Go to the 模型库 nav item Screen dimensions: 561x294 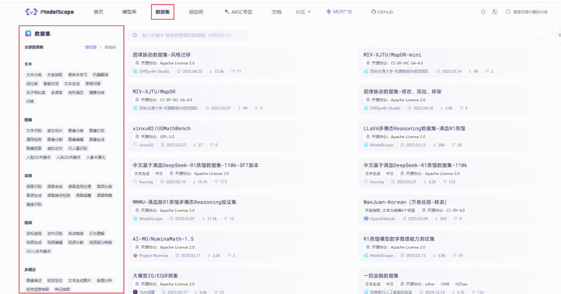129,12
